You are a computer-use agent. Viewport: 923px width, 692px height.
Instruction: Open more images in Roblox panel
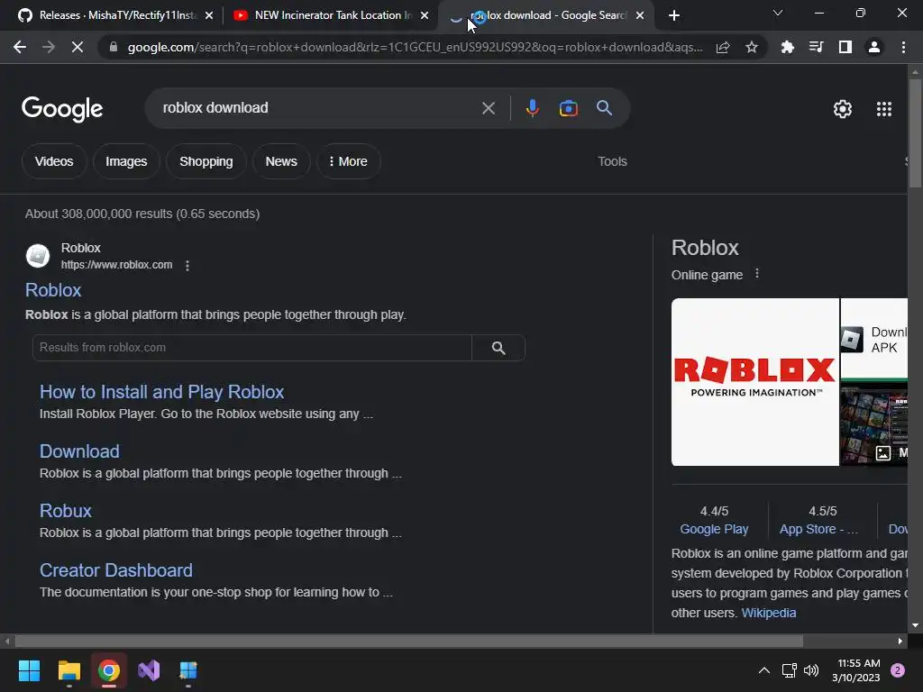(x=891, y=452)
